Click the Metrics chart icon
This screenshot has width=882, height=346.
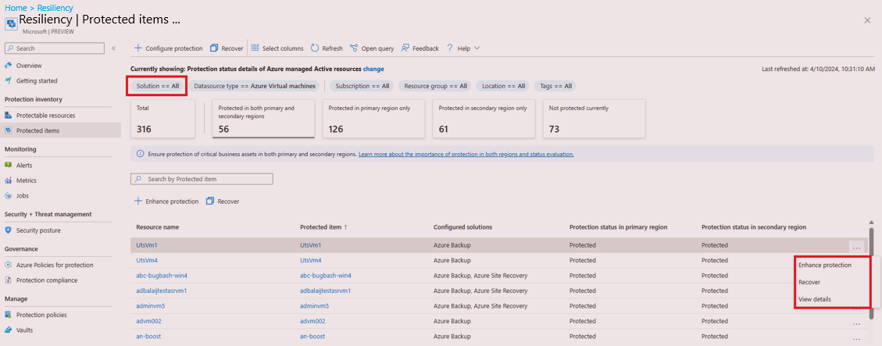point(9,180)
